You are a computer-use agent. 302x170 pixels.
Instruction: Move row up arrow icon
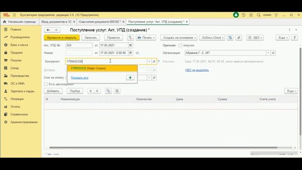(91, 91)
